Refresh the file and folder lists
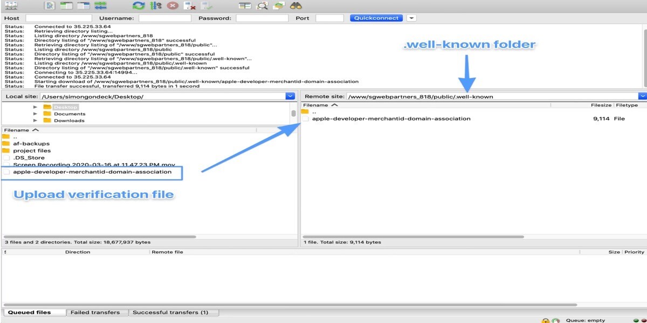This screenshot has width=647, height=323. coord(139,6)
